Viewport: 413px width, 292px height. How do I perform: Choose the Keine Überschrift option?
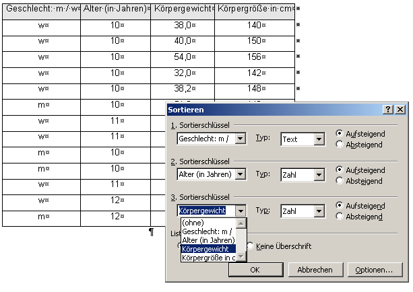(x=251, y=246)
